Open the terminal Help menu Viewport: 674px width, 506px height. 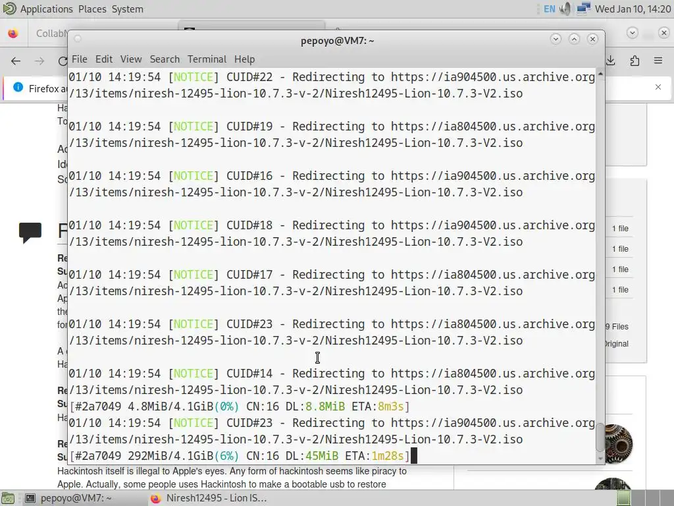tap(244, 59)
